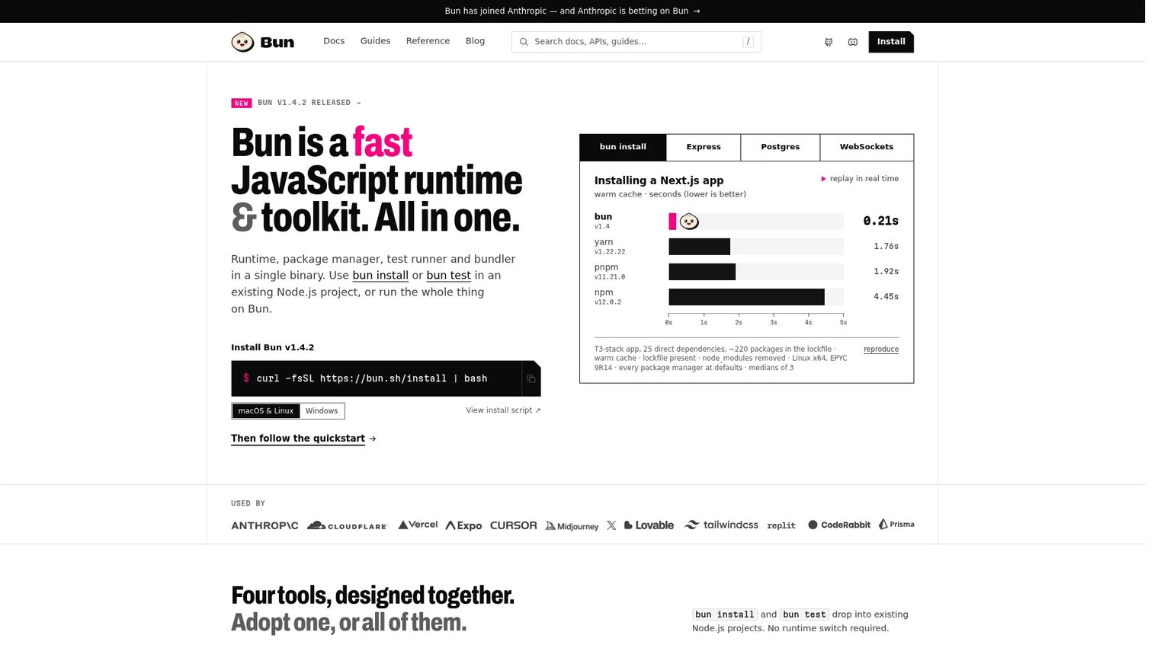Click the bun mascot on benchmark bar

[x=689, y=222]
